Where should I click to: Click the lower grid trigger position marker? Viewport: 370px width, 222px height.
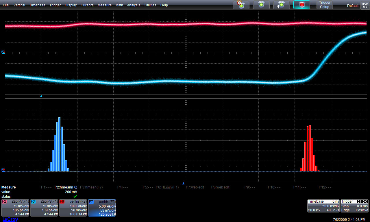(183, 183)
